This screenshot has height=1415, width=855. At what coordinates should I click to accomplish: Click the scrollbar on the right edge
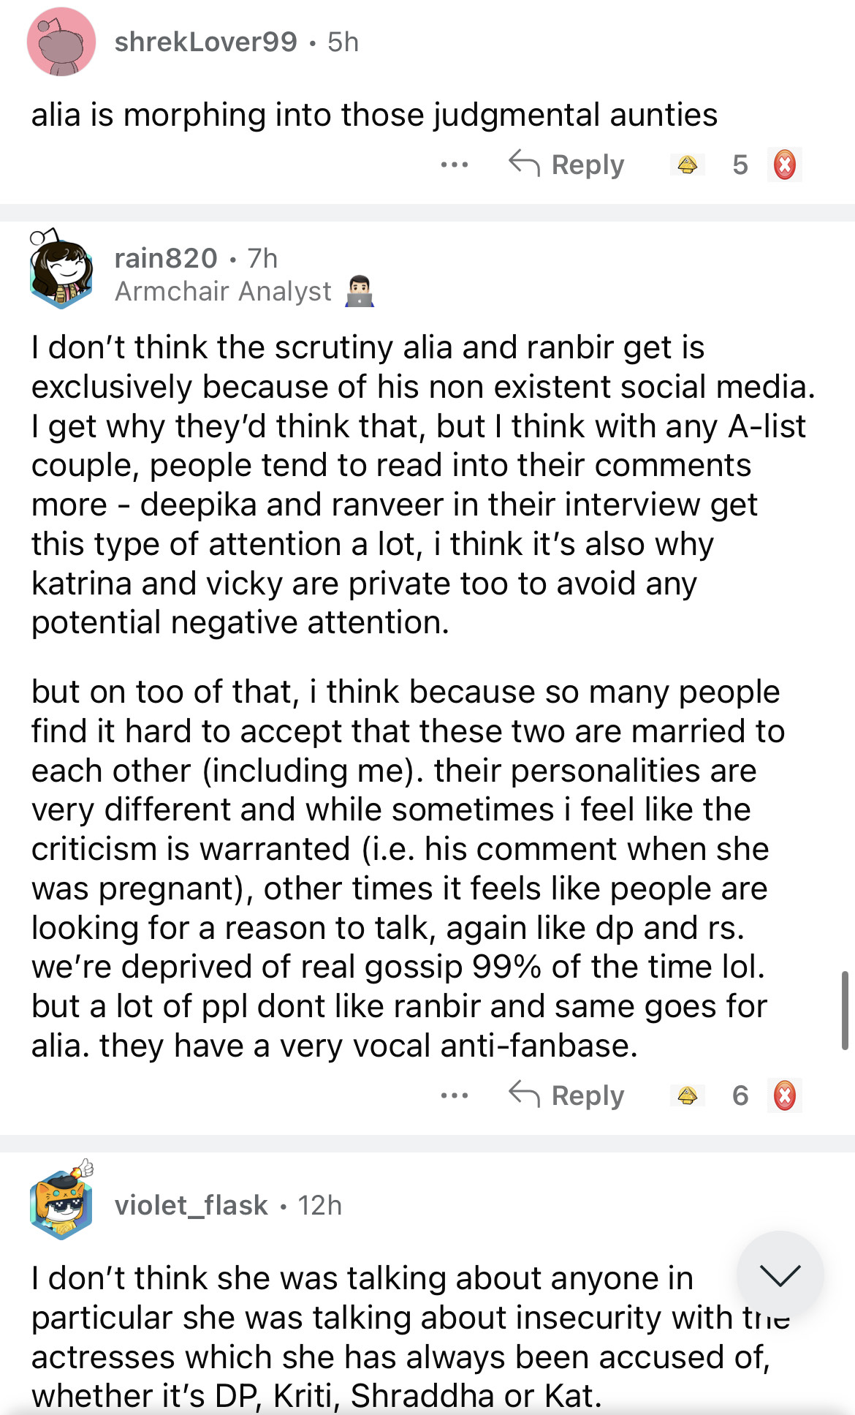coord(845,1011)
